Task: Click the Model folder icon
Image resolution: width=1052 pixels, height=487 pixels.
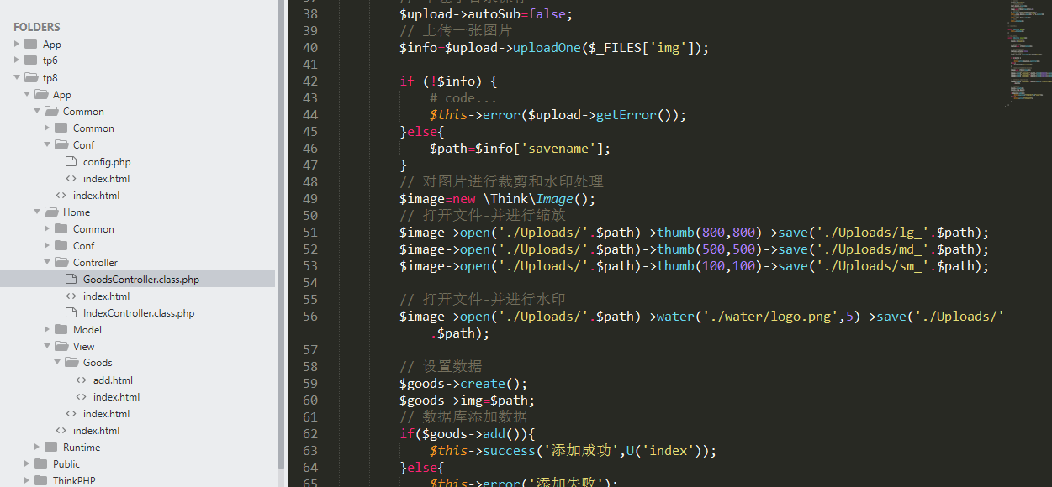Action: click(x=61, y=329)
